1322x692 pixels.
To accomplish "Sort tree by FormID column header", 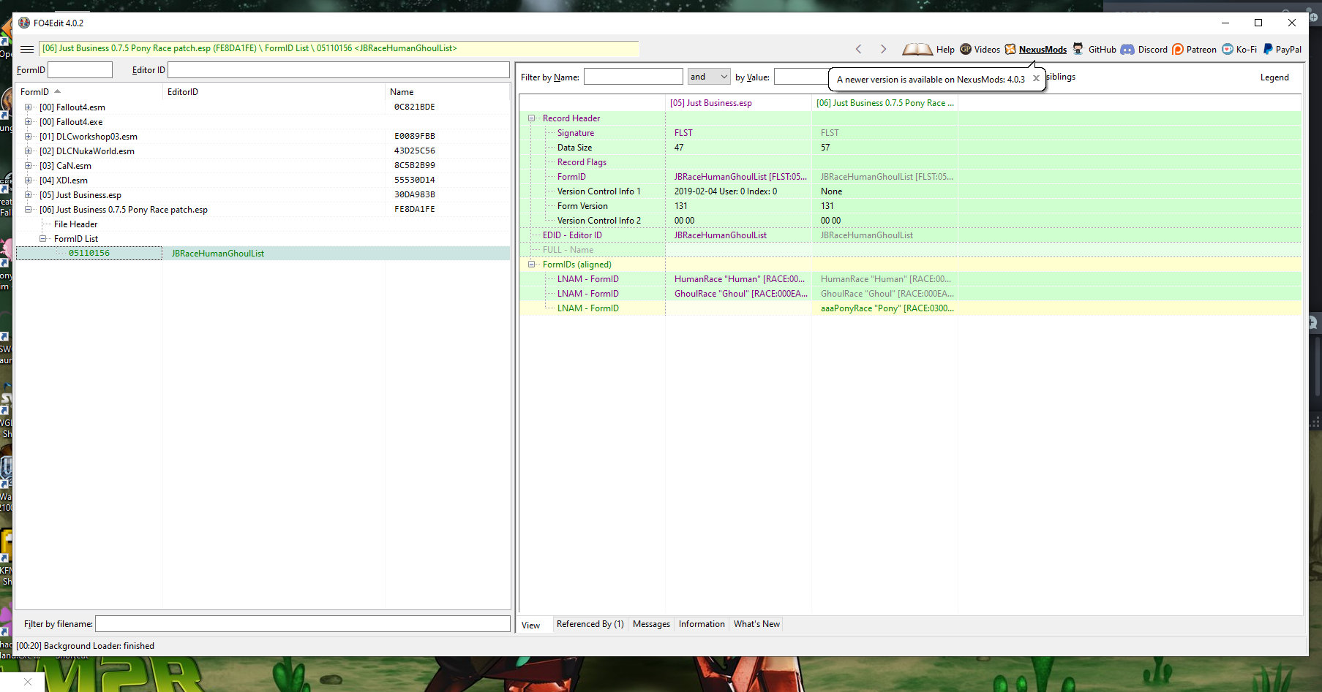I will tap(89, 91).
